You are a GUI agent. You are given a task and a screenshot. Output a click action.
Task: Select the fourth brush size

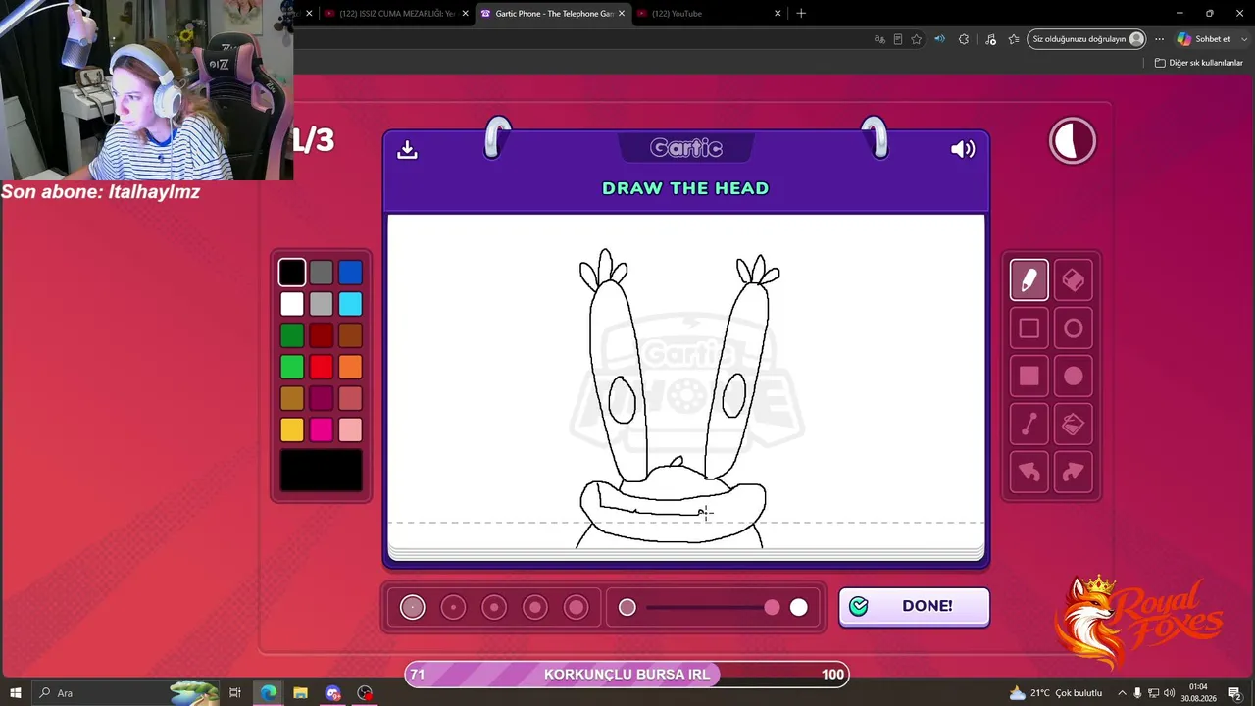pyautogui.click(x=535, y=608)
